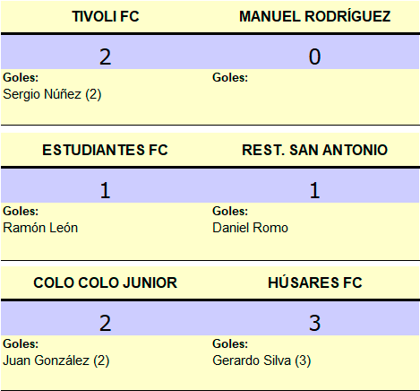Click Rest. San Antonio's score of 1
Image resolution: width=420 pixels, height=391 pixels.
(314, 190)
